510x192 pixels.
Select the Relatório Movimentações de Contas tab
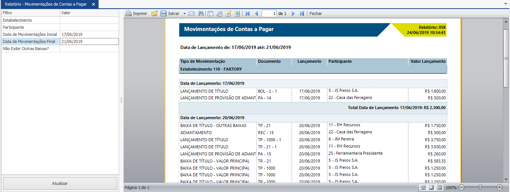46,4
